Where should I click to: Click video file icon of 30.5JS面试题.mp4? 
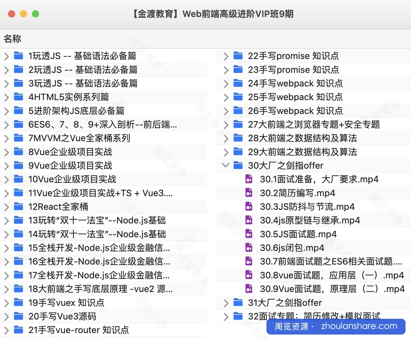click(249, 234)
